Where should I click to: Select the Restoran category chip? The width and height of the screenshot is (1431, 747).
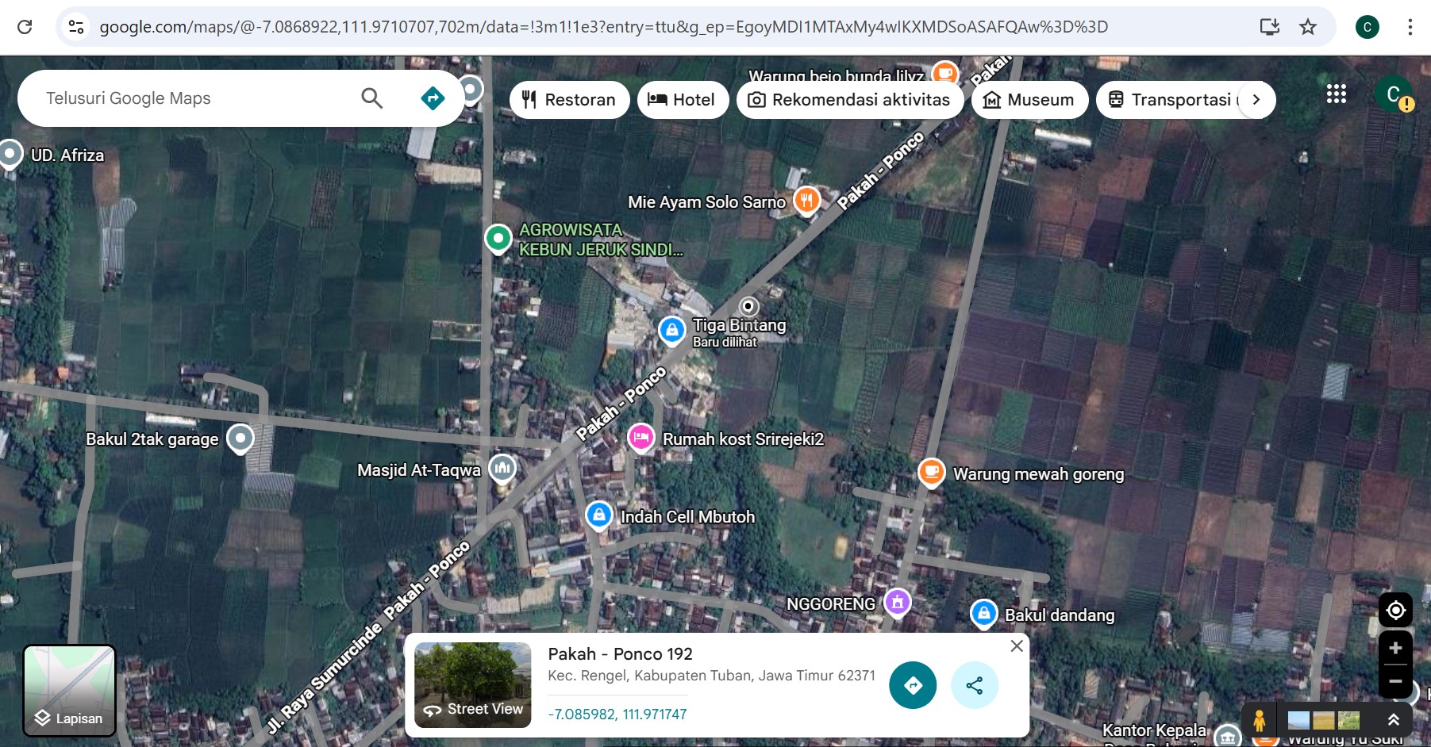(569, 100)
